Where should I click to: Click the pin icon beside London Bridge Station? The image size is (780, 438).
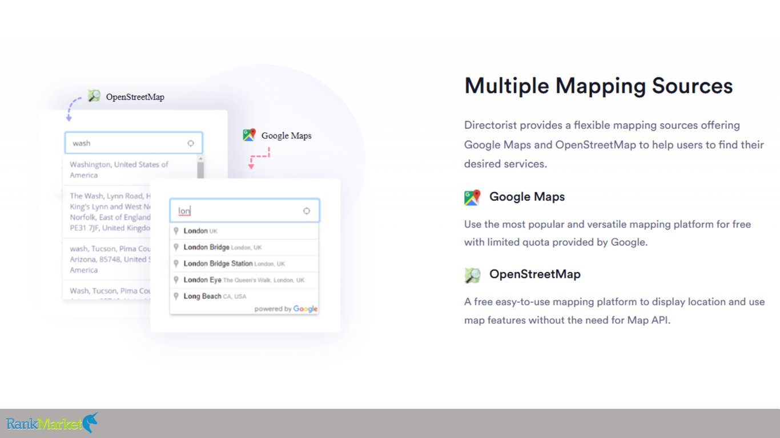point(176,263)
